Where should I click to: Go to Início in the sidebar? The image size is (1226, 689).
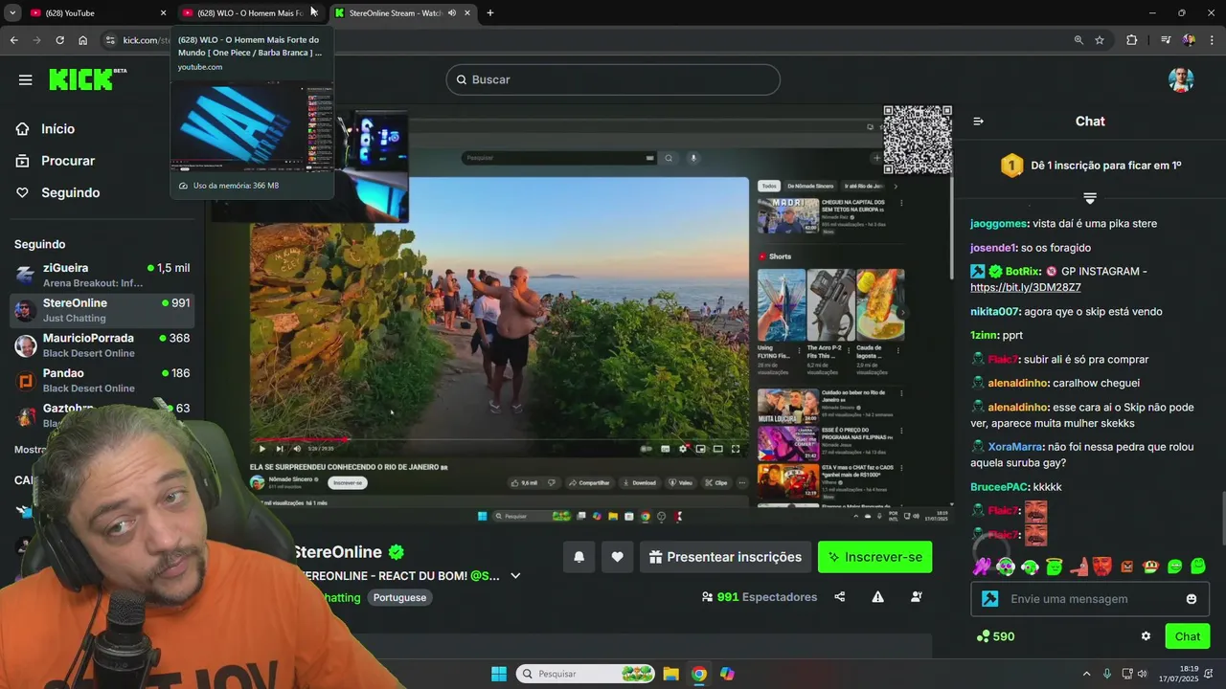[57, 129]
